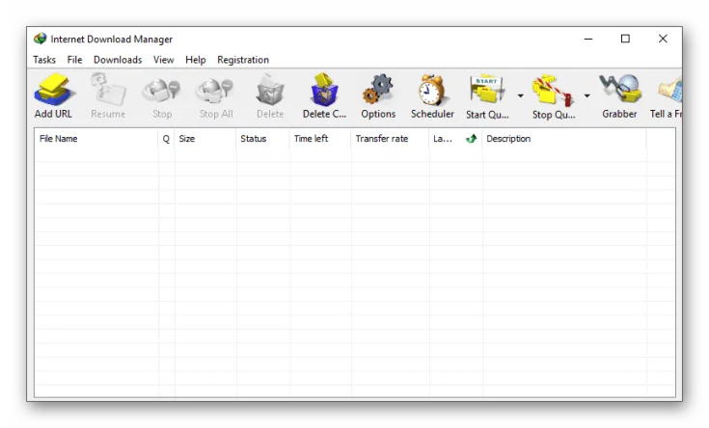The width and height of the screenshot is (709, 428).
Task: Close the Internet Download Manager window
Action: click(663, 39)
